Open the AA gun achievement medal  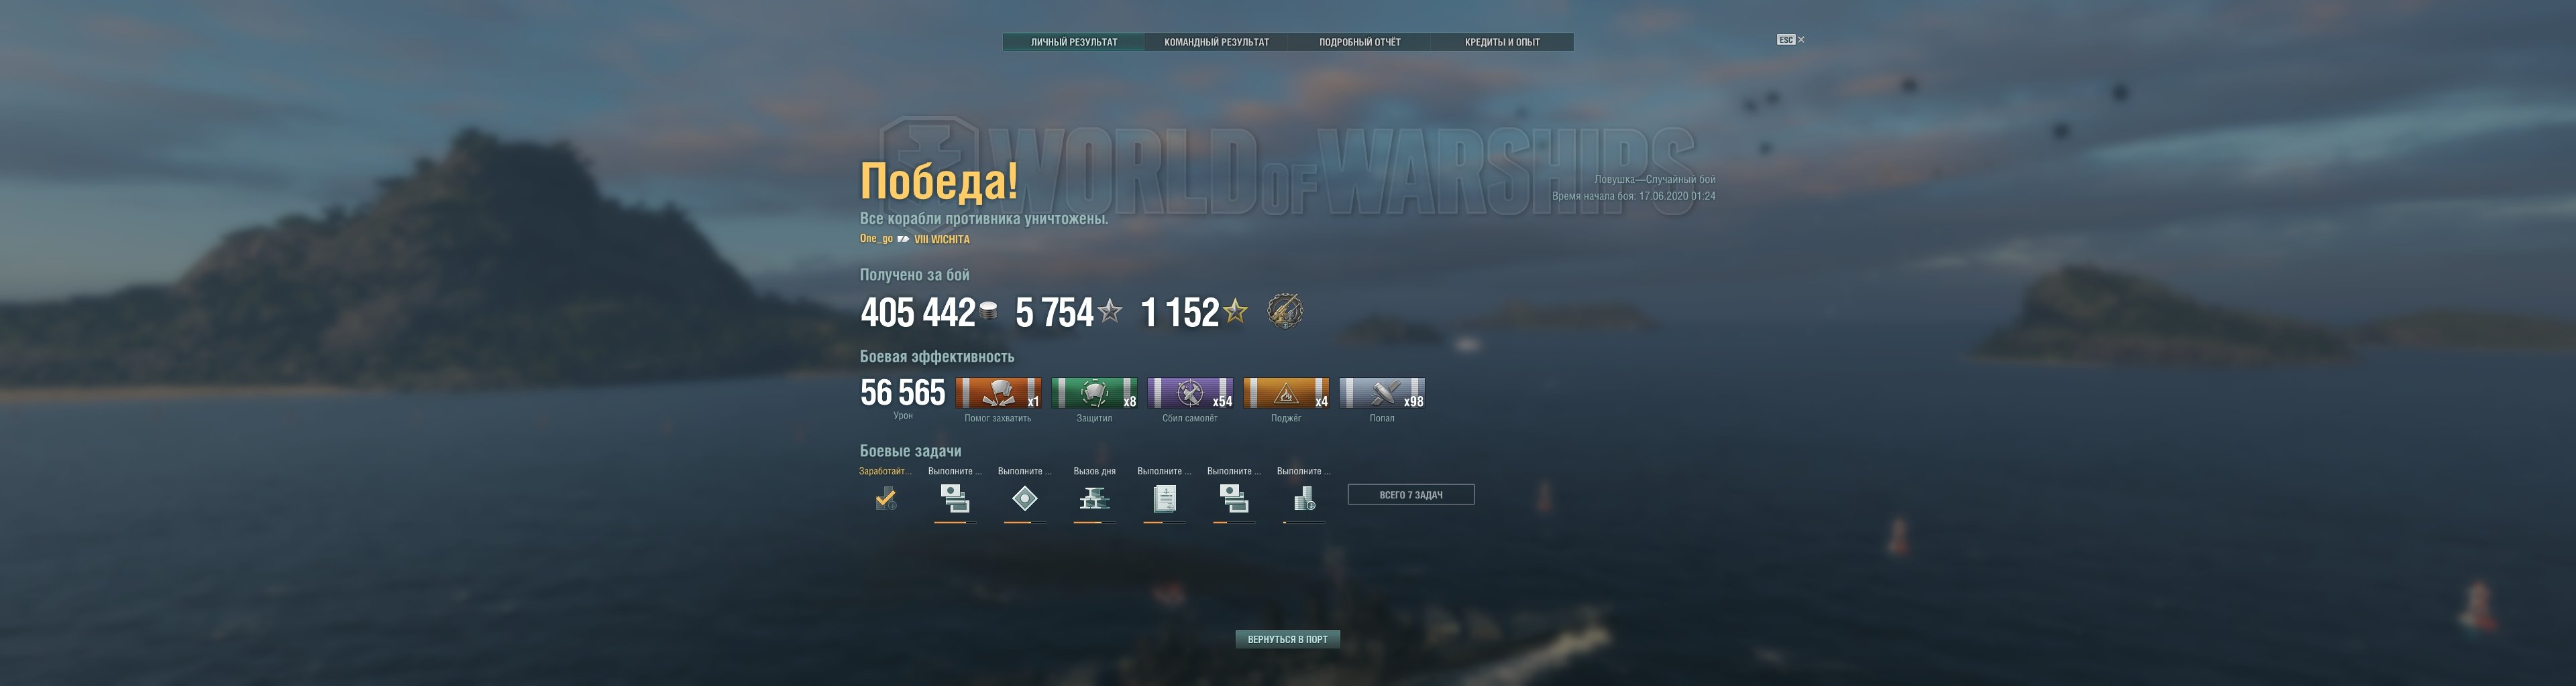click(x=1285, y=311)
